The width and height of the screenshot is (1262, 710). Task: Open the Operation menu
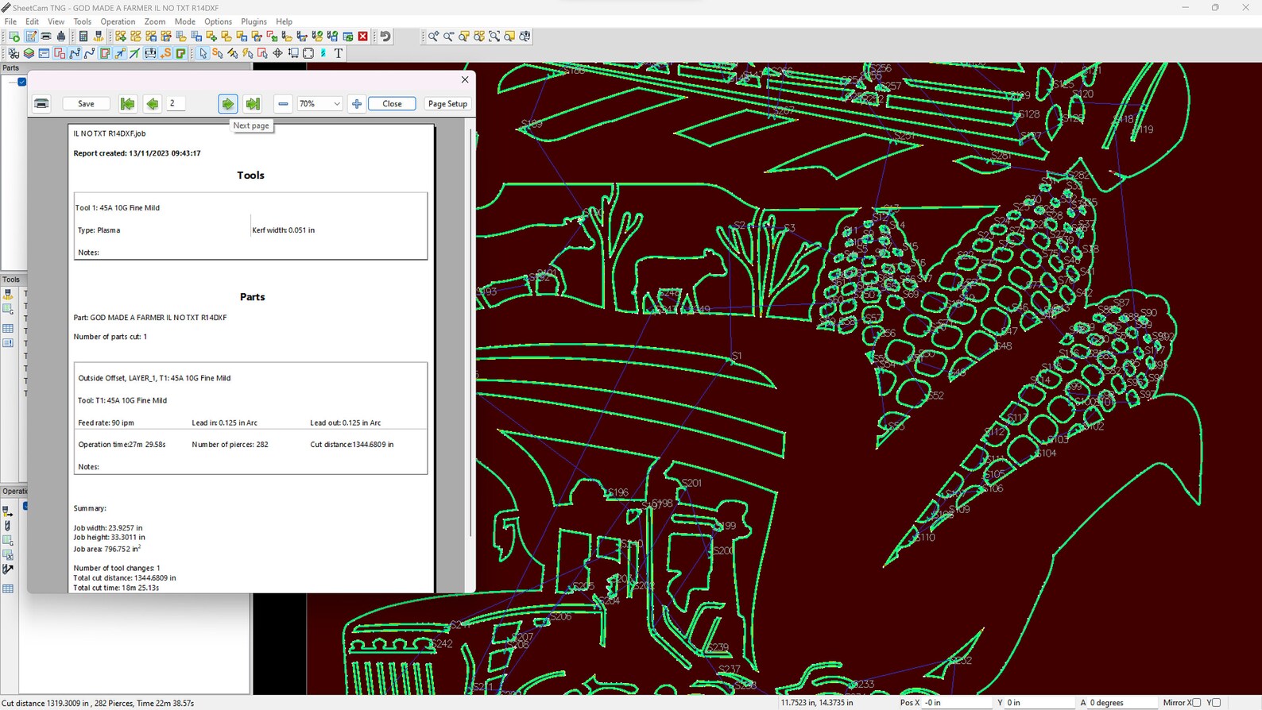(x=118, y=21)
